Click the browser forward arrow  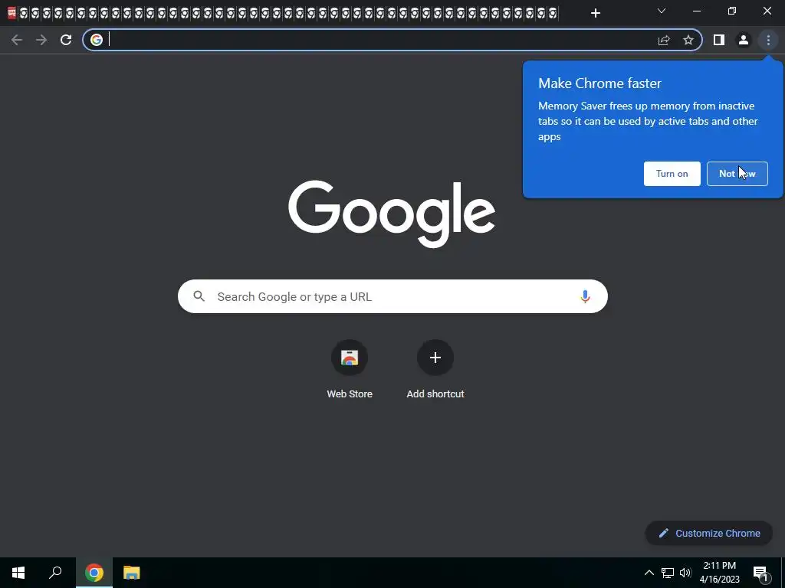point(41,40)
